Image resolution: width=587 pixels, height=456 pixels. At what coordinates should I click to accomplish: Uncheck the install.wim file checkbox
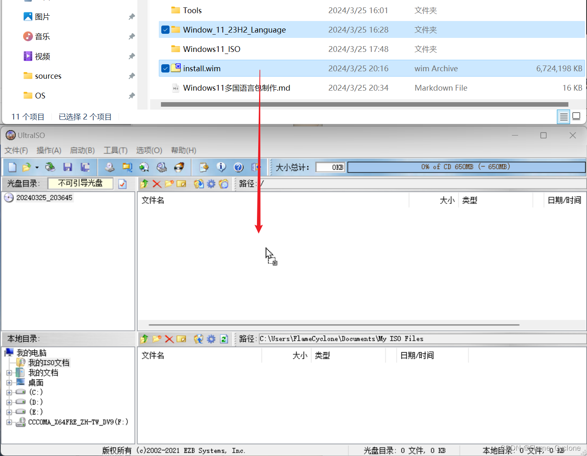(x=165, y=68)
